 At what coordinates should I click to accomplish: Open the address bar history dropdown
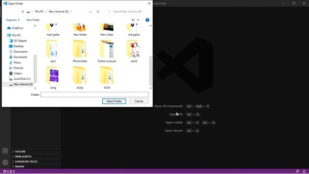[x=90, y=12]
